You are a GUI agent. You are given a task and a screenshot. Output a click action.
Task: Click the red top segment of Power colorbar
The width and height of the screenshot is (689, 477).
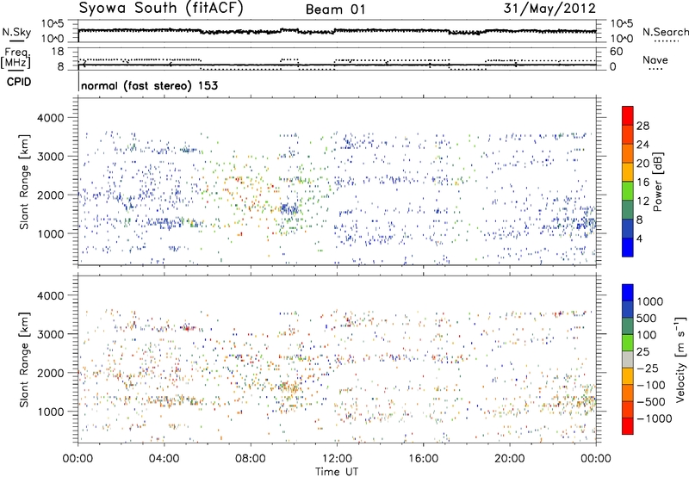pos(628,116)
